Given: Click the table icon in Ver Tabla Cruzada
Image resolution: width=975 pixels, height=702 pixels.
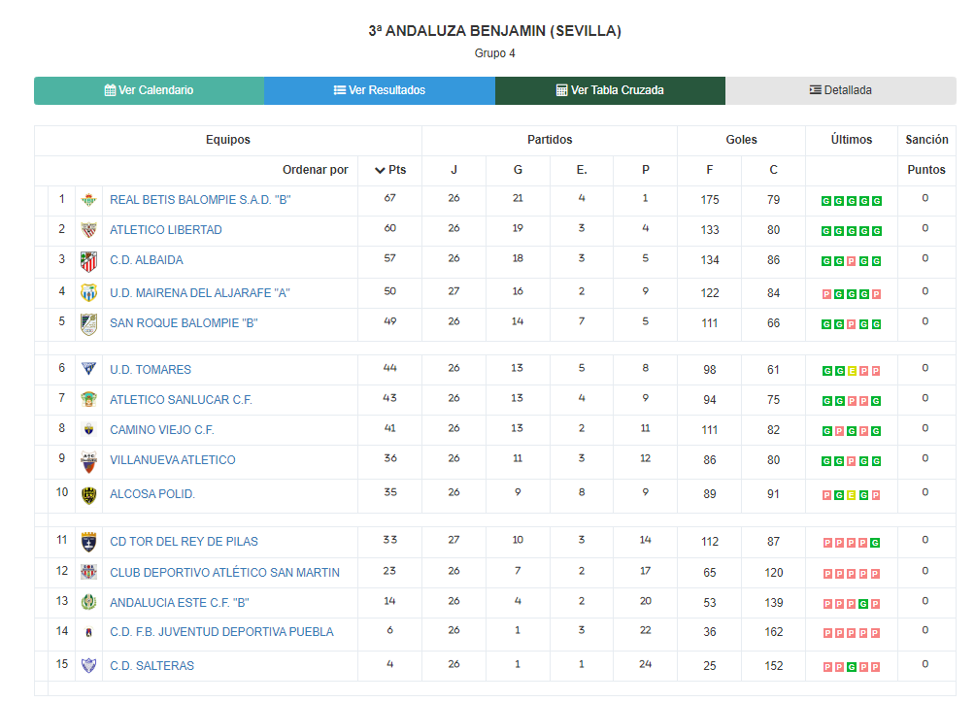Looking at the screenshot, I should 561,90.
